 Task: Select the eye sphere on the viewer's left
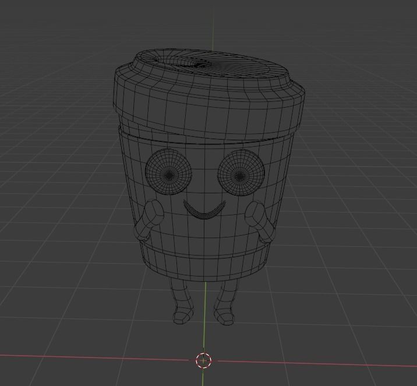click(169, 172)
